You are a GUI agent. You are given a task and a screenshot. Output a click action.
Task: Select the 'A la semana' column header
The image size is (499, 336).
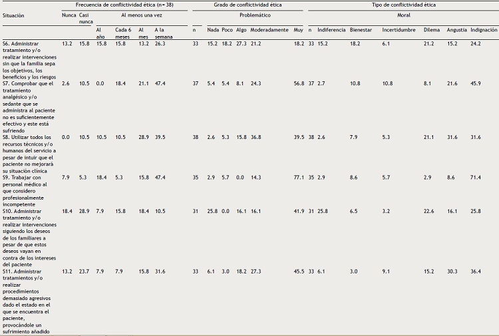[164, 33]
